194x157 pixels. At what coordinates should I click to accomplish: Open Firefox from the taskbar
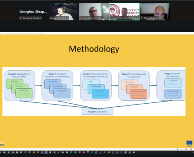coord(34,152)
